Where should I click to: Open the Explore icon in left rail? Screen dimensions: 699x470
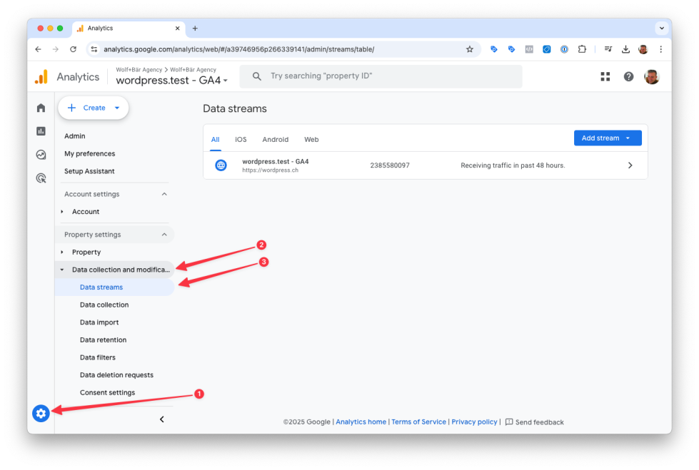41,155
